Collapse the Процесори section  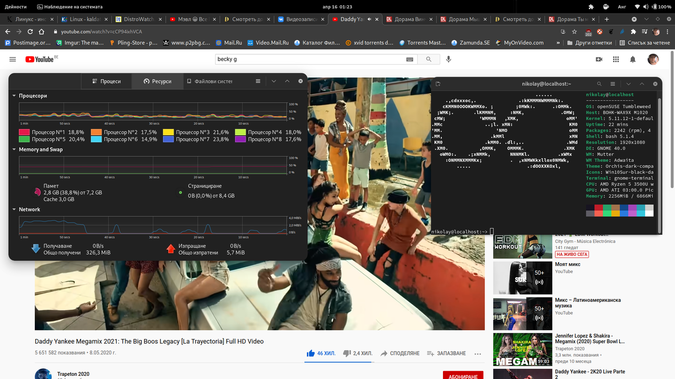tap(14, 96)
